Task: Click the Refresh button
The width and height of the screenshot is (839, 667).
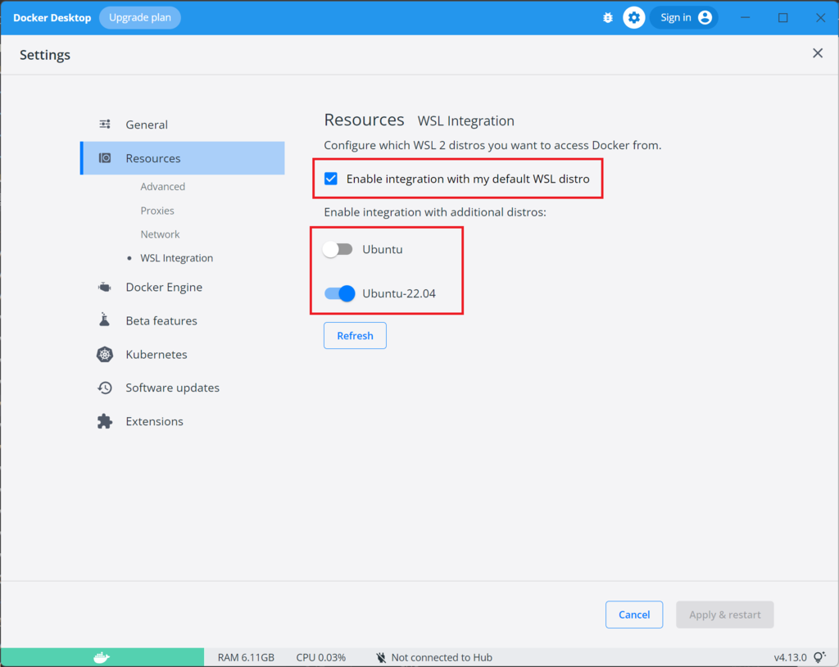Action: [x=355, y=336]
